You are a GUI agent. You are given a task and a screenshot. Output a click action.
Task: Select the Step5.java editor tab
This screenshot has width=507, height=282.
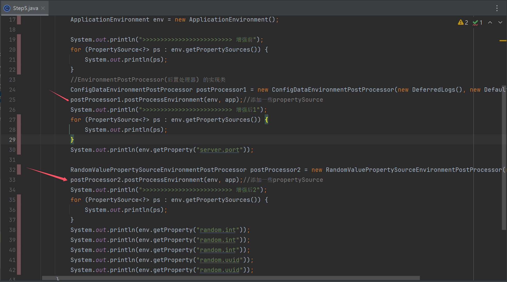tap(25, 8)
